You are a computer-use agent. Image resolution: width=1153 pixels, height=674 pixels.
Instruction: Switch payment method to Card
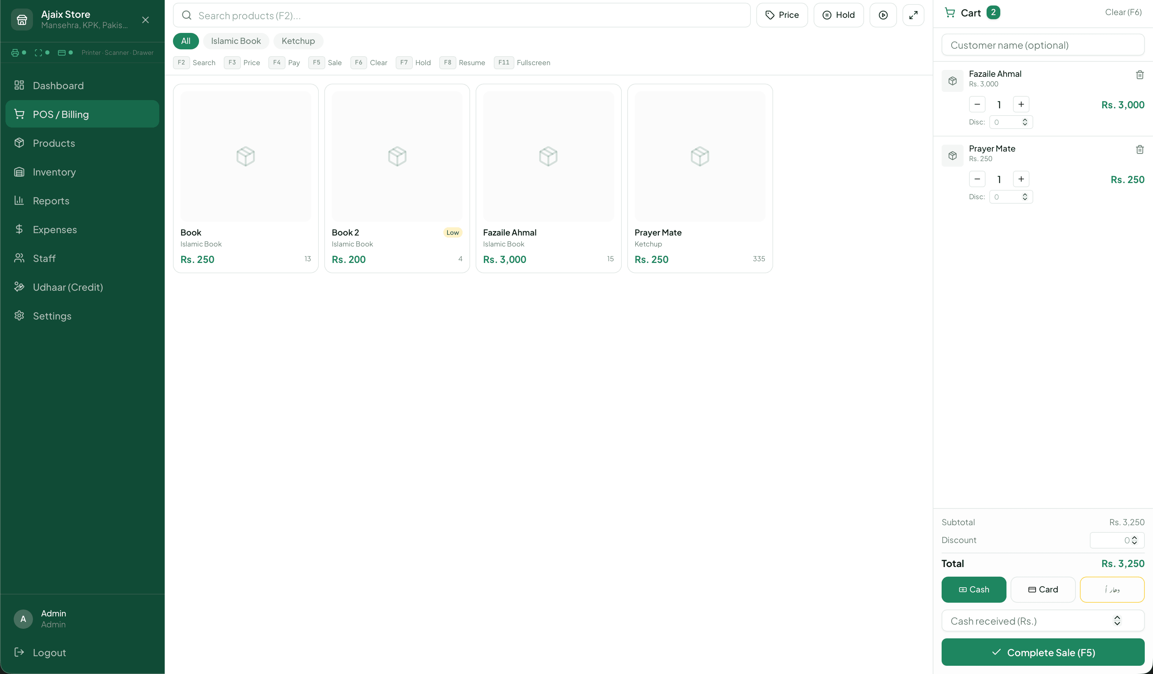click(1043, 589)
